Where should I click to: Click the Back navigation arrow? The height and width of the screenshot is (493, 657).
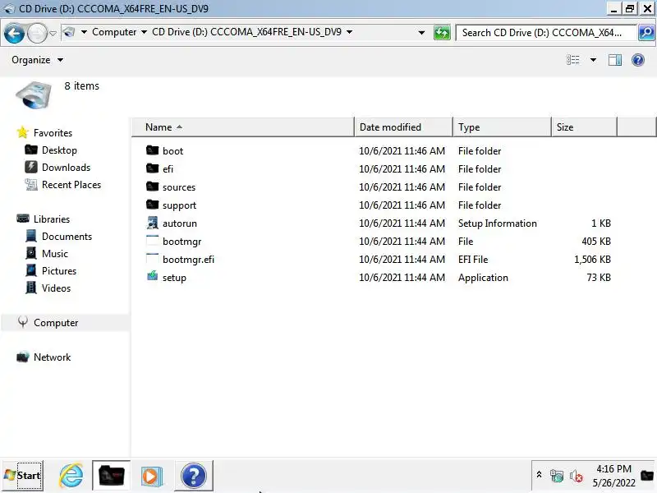pyautogui.click(x=14, y=33)
